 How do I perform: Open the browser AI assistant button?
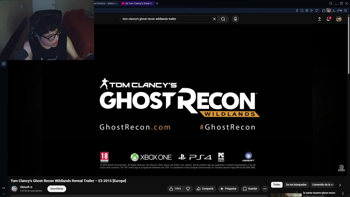tap(340, 10)
